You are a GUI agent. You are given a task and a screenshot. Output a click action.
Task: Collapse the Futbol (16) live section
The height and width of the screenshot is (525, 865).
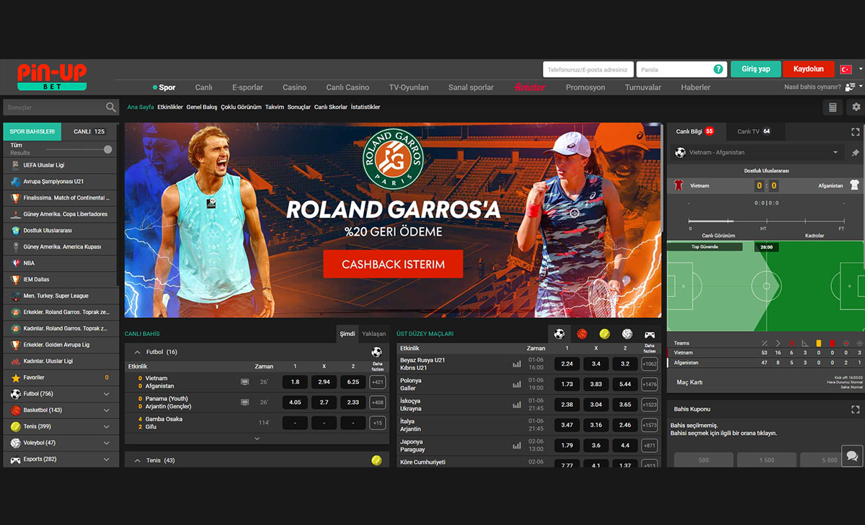[x=138, y=352]
